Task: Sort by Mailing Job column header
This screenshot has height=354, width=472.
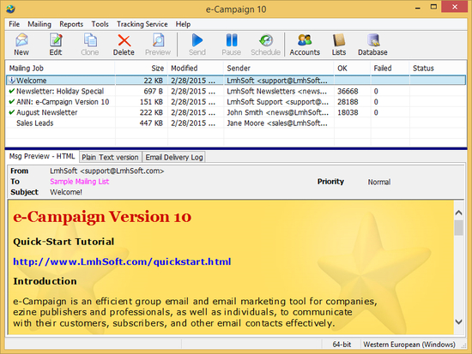Action: [60, 69]
